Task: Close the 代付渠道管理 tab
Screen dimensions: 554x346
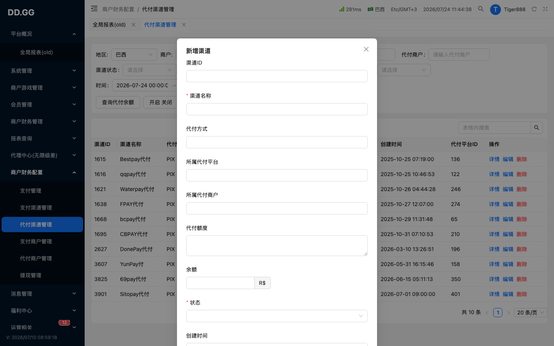Action: (184, 25)
